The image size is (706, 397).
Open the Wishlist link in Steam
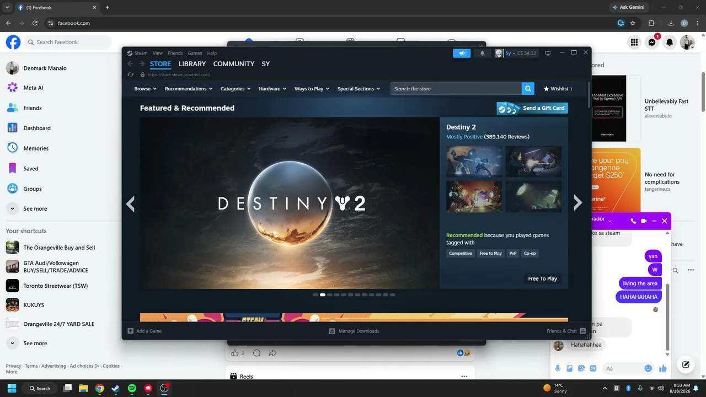click(x=558, y=89)
